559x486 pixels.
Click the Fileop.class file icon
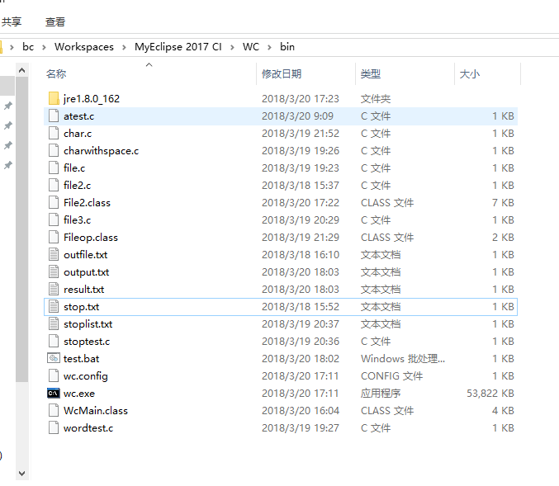point(54,238)
